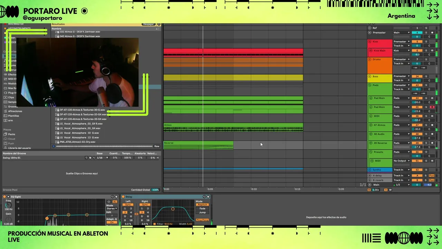The height and width of the screenshot is (249, 442).
Task: Toggle Delay filter on/off square
Action: pyautogui.click(x=154, y=224)
